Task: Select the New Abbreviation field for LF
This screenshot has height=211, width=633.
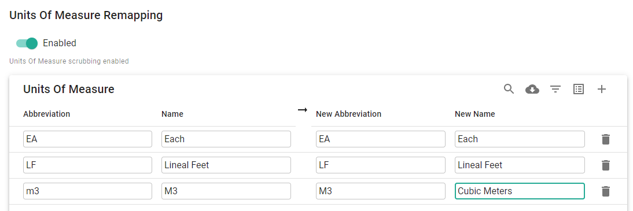Action: point(381,165)
